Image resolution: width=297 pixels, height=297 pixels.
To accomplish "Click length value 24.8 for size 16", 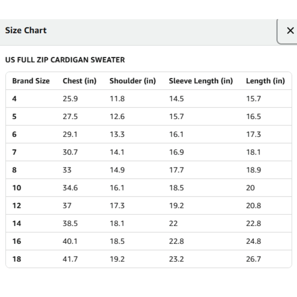I will [x=254, y=241].
